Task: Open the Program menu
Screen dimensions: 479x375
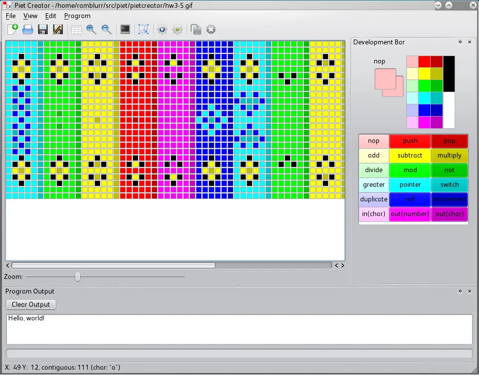Action: tap(77, 16)
